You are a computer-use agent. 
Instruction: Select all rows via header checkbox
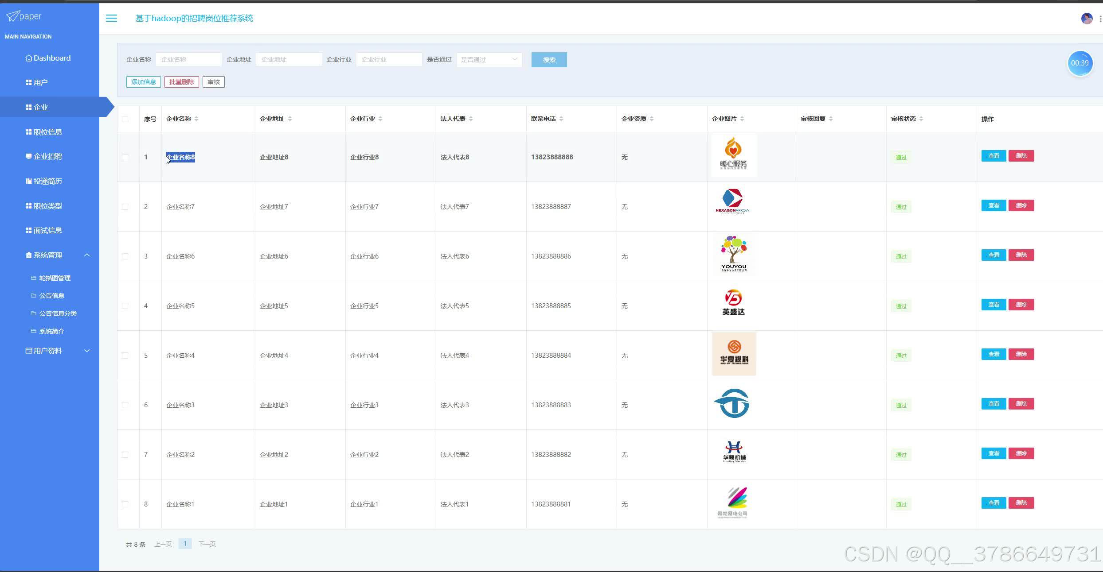click(x=125, y=119)
